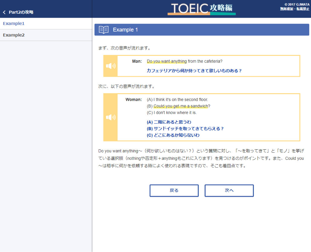This screenshot has width=311, height=252.
Task: Click answer (C) I don't know where it is
Action: [x=172, y=113]
